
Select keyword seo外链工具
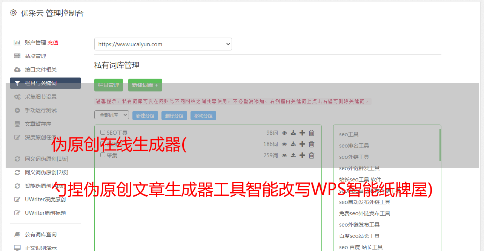pyautogui.click(x=354, y=157)
